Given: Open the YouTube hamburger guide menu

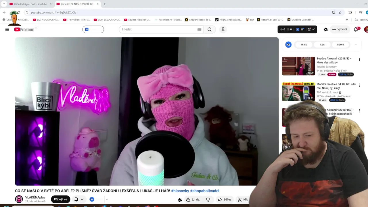Looking at the screenshot, I should (7, 29).
